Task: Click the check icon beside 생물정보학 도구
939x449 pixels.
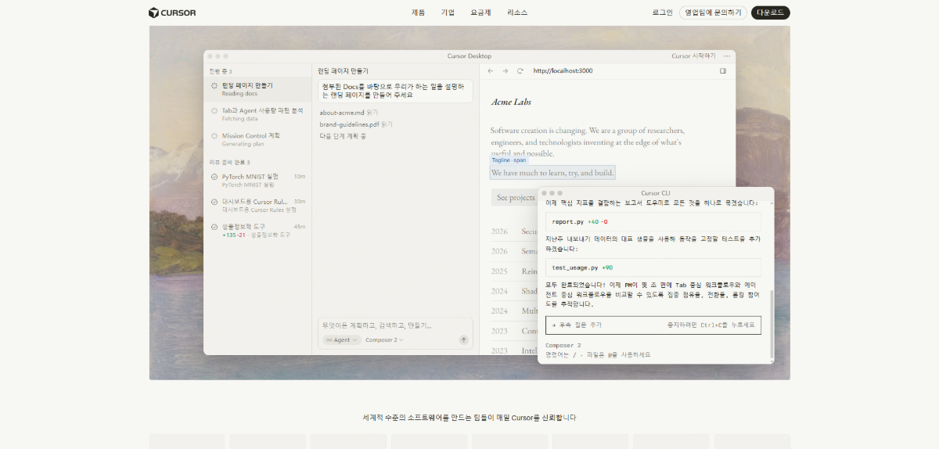Action: pos(214,227)
